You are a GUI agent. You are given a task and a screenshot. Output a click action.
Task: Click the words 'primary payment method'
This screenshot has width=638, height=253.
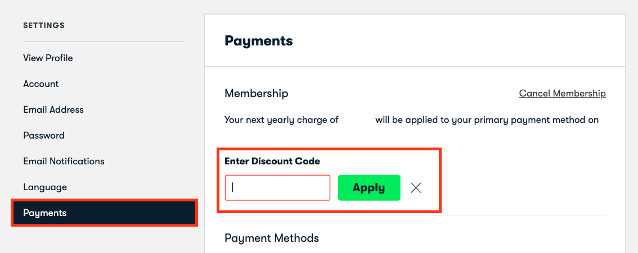pyautogui.click(x=513, y=120)
